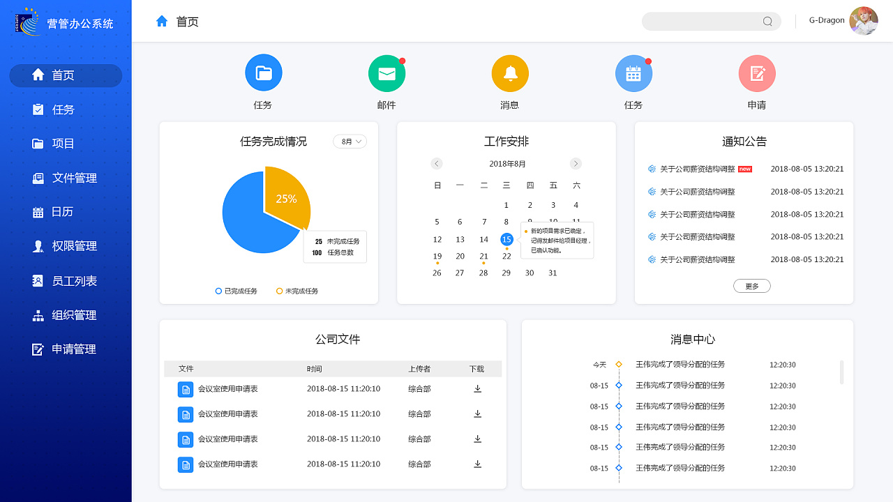The width and height of the screenshot is (893, 502).
Task: Select the 员工列表 icon in the sidebar
Action: coord(38,280)
